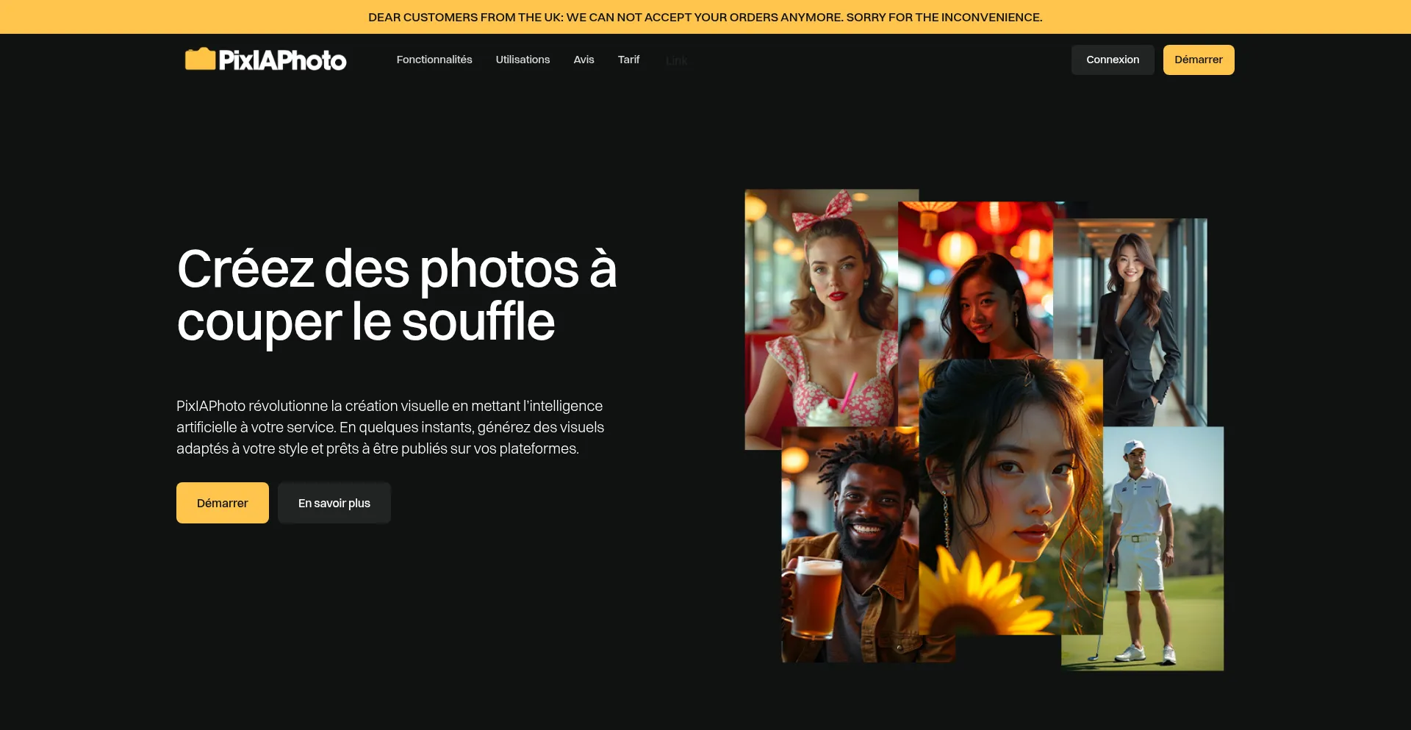
Task: View the Tarif pricing section
Action: point(628,60)
